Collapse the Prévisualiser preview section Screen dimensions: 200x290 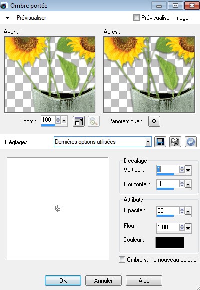click(8, 18)
